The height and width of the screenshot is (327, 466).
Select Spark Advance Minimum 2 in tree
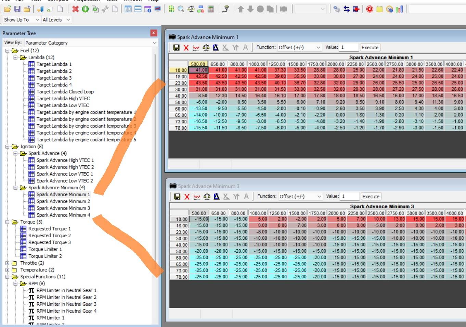point(63,201)
